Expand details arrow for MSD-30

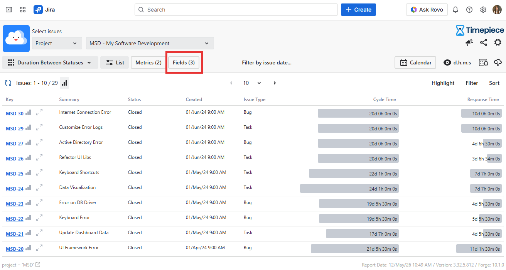click(39, 112)
